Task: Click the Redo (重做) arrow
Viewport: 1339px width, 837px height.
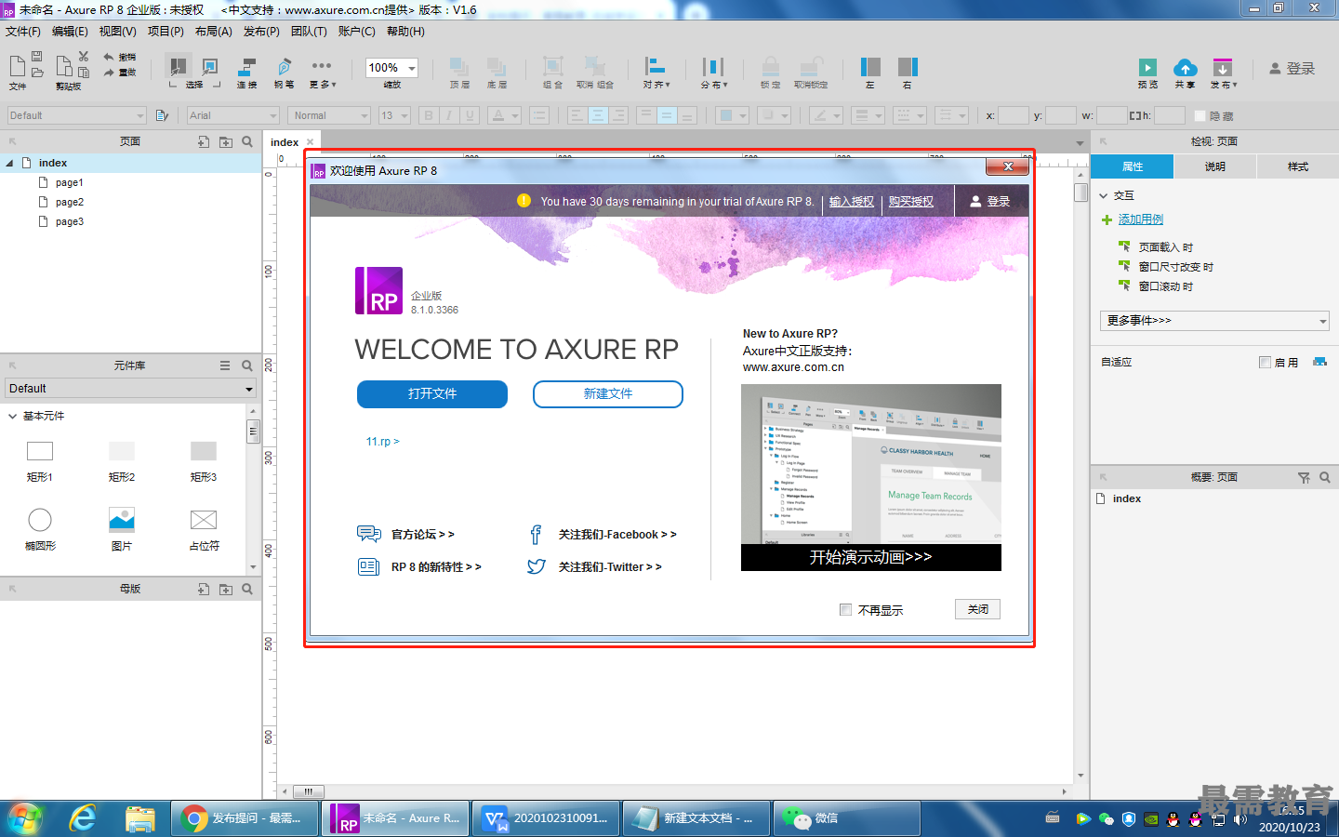Action: click(x=109, y=72)
